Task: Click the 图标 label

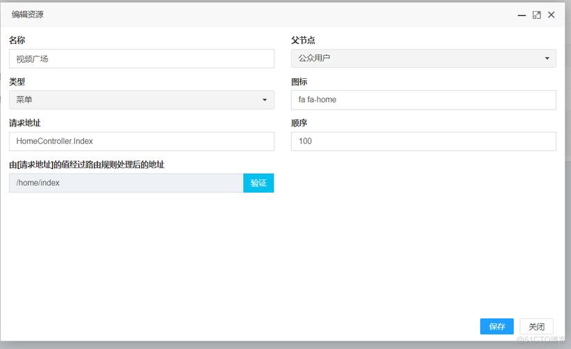Action: click(299, 82)
